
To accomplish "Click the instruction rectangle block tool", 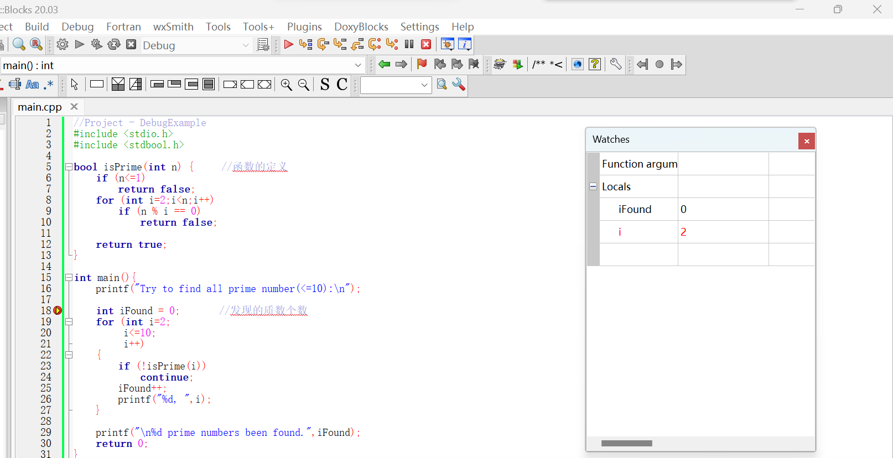I will pos(97,84).
